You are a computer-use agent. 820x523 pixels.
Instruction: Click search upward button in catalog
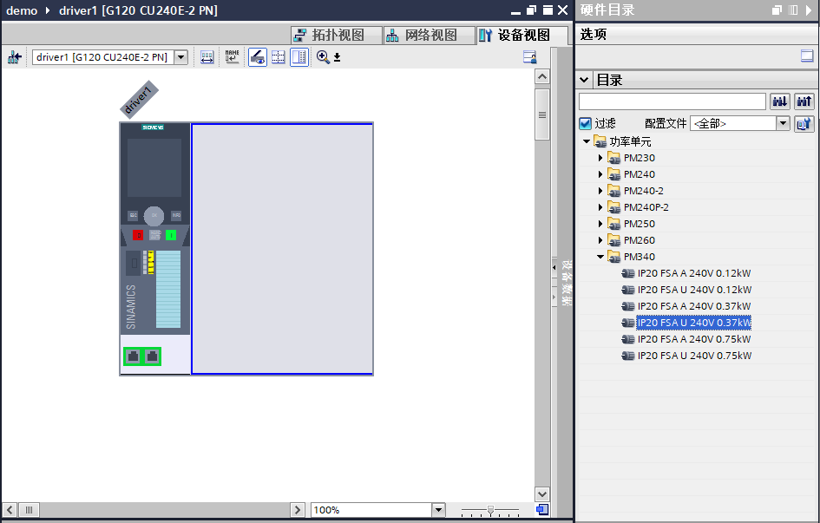coord(804,101)
